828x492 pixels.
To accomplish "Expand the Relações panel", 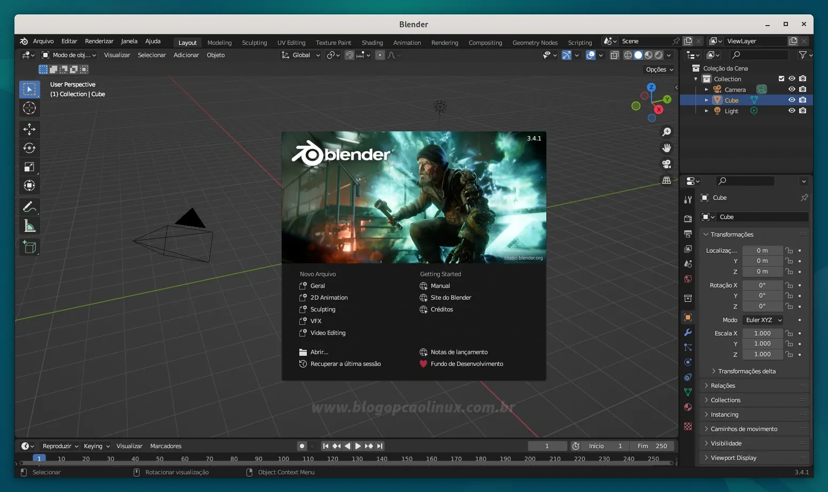I will pos(755,386).
